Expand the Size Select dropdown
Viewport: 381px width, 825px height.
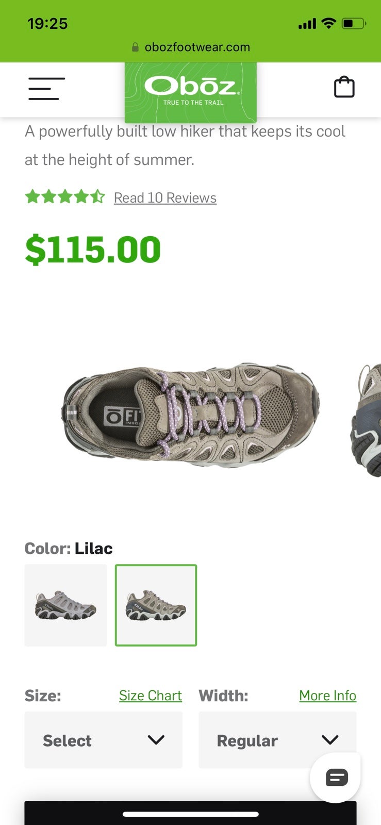(x=103, y=740)
